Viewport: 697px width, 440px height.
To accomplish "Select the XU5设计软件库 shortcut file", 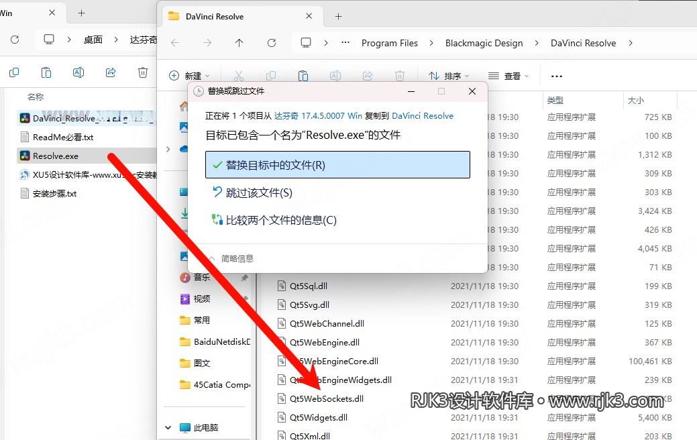I will coord(87,174).
